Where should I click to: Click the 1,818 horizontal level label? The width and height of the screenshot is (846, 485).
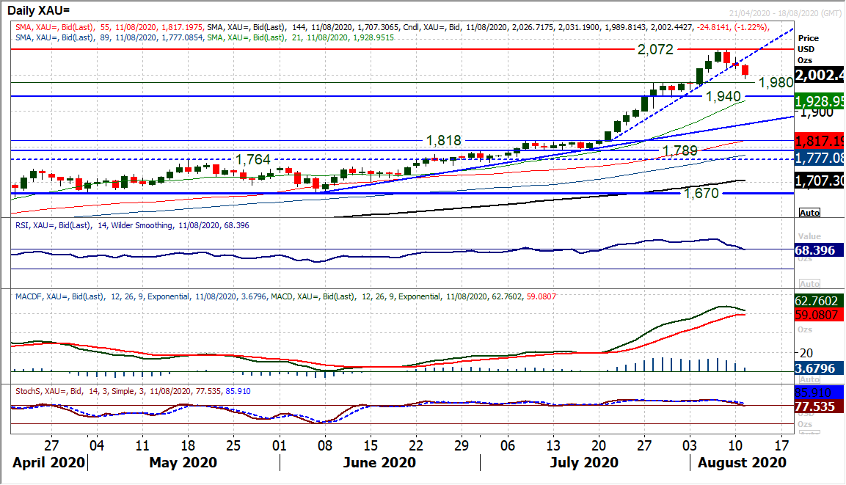click(444, 140)
